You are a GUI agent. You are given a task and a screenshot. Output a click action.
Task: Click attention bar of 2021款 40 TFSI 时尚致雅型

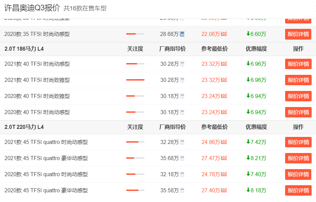coord(135,80)
